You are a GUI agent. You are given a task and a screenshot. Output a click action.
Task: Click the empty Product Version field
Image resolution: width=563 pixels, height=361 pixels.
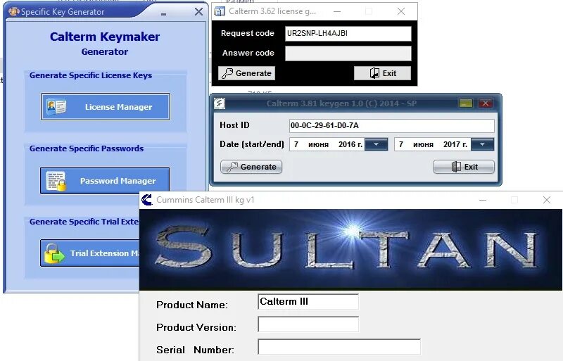[x=308, y=324]
